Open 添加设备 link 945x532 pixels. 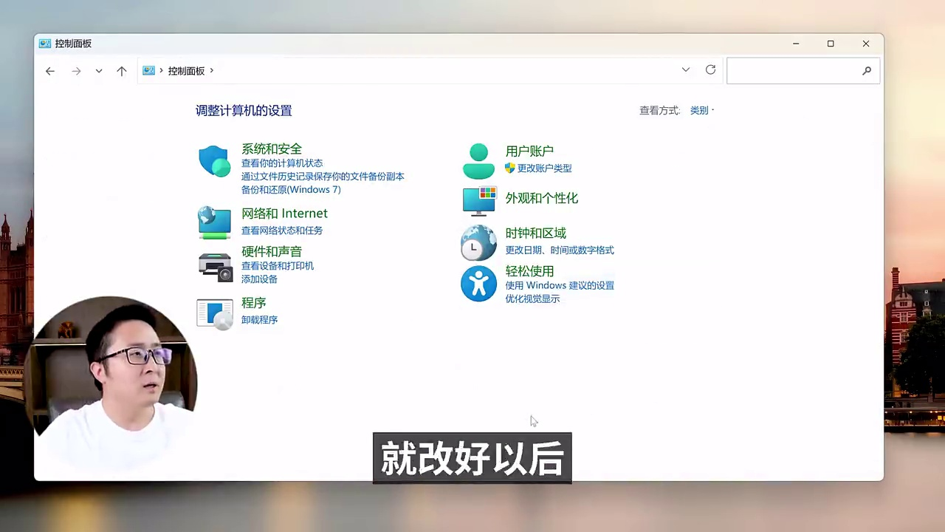point(259,279)
